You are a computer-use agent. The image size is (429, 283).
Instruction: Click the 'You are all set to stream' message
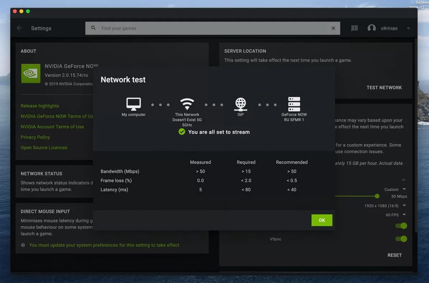coord(219,132)
